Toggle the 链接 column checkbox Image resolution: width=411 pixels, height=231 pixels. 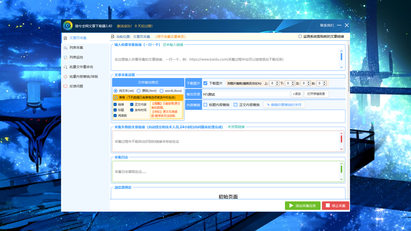point(115,104)
